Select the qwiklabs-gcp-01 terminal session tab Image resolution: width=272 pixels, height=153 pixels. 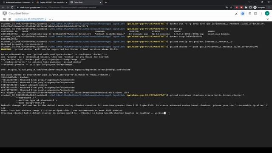[x=29, y=19]
